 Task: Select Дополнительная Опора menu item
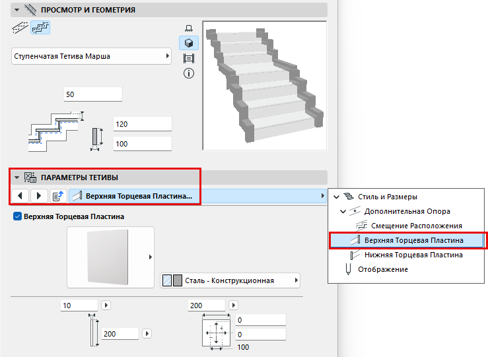[x=407, y=211]
